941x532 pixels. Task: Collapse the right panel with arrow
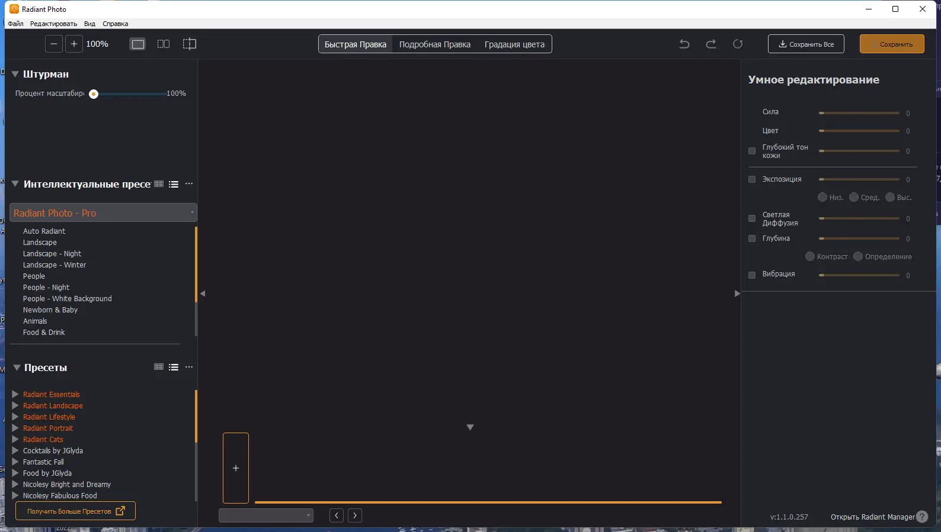737,294
